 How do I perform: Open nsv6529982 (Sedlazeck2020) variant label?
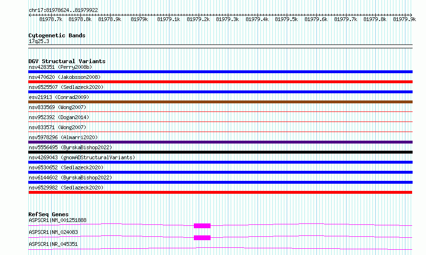pyautogui.click(x=66, y=188)
